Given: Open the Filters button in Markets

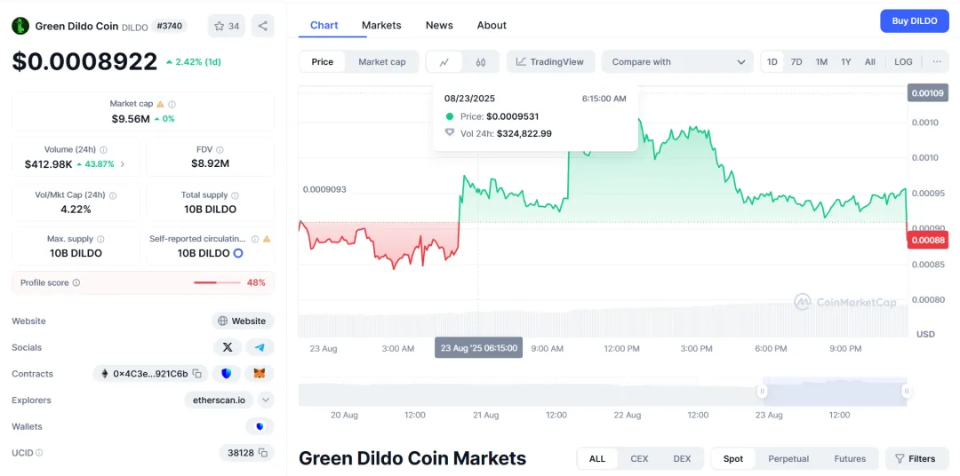Looking at the screenshot, I should pos(916,458).
